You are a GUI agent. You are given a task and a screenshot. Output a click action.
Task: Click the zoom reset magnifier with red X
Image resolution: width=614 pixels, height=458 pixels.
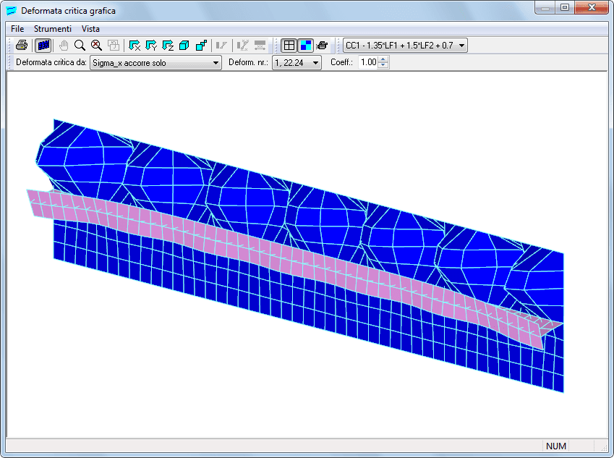96,46
